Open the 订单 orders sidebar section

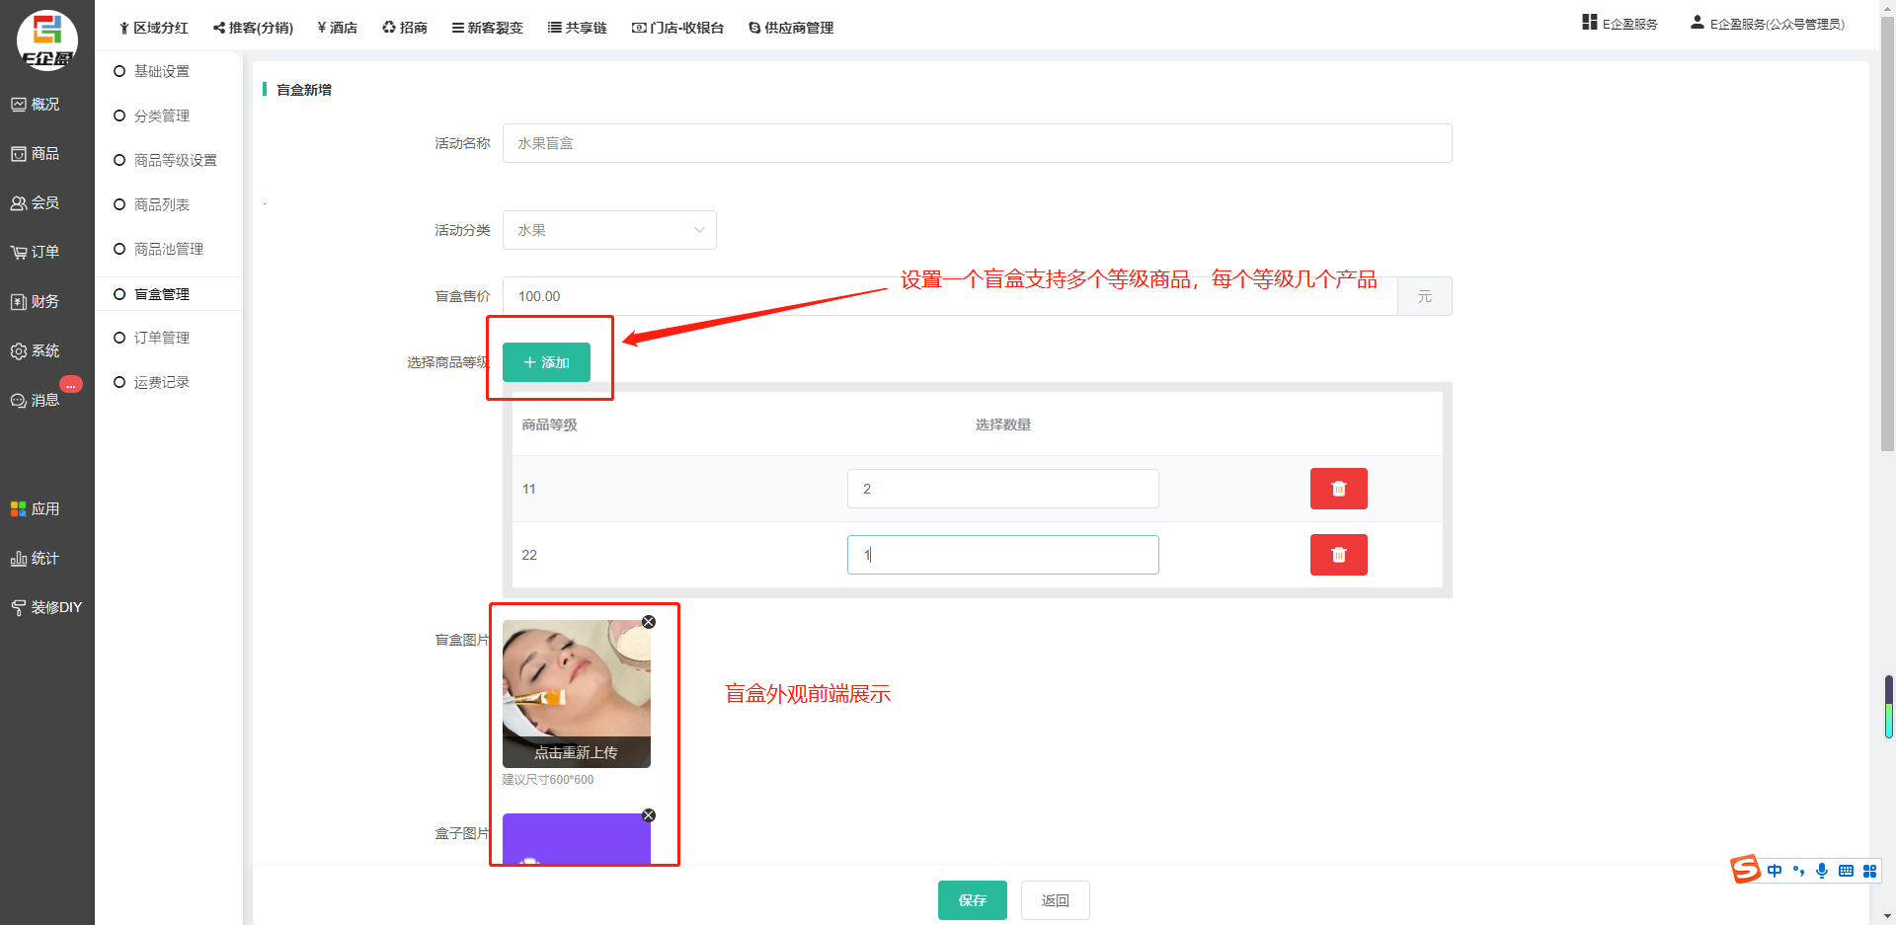click(x=36, y=252)
